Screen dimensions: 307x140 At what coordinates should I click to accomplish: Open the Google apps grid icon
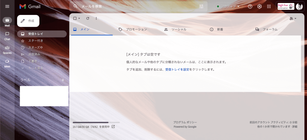click(269, 6)
